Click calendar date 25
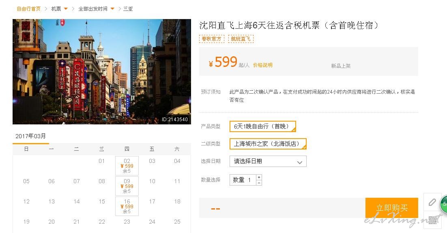Image resolution: width=447 pixels, height=233 pixels. pos(177,222)
